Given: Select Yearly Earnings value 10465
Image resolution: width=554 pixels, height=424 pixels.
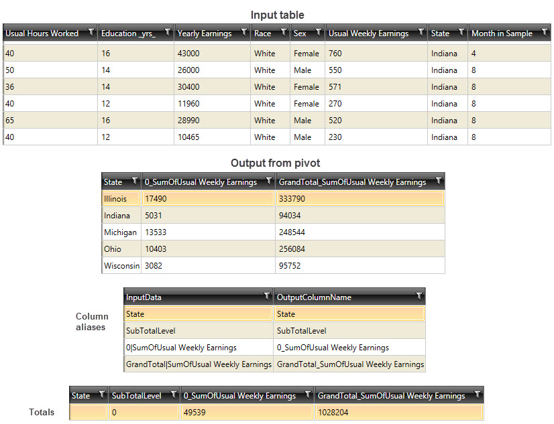Looking at the screenshot, I should click(x=212, y=137).
